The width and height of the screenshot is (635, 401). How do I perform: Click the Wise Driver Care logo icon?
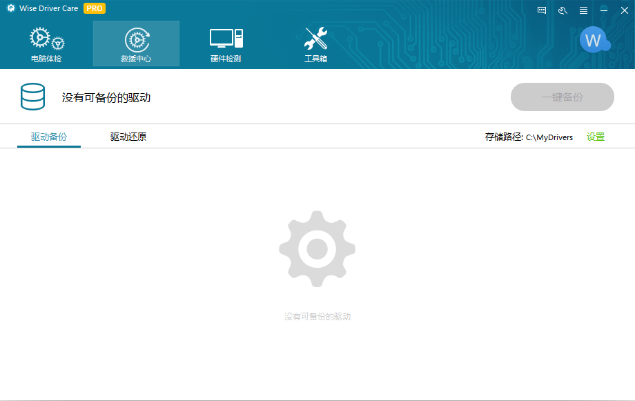[11, 9]
